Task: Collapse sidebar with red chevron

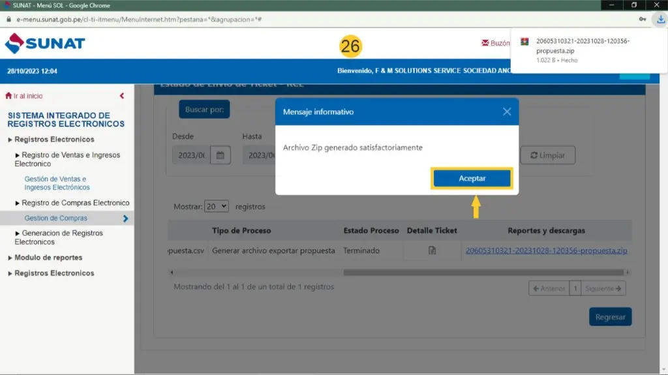Action: tap(122, 96)
